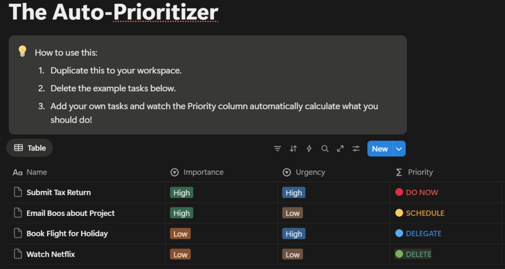Open the view settings sliders icon
The width and height of the screenshot is (505, 269).
356,149
